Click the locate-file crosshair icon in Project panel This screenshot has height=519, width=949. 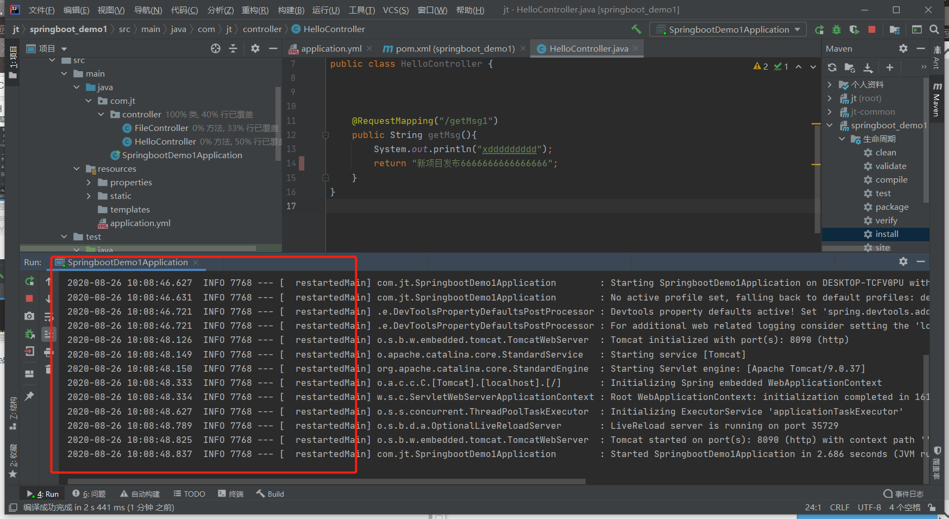[x=216, y=48]
